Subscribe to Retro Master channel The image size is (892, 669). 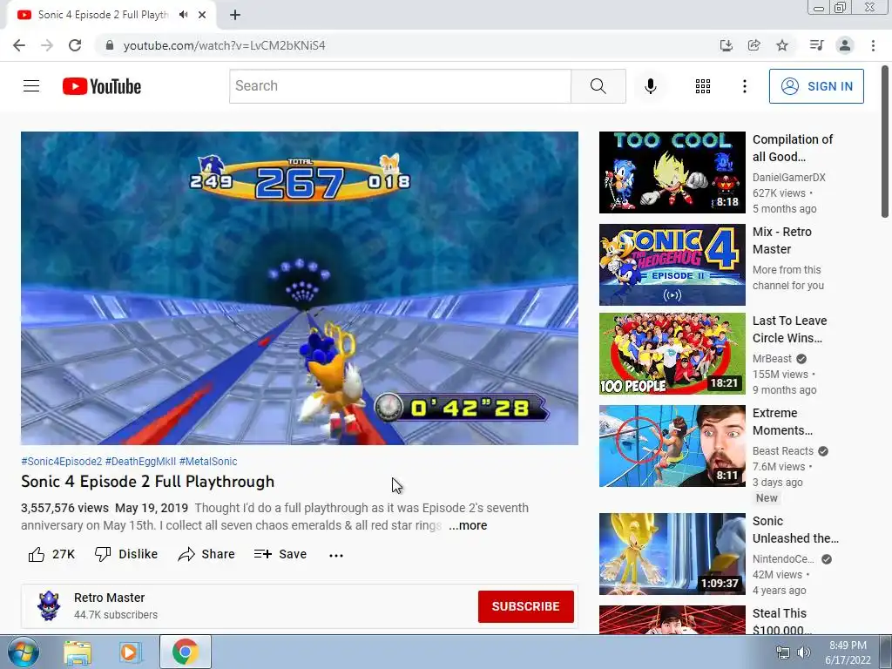525,606
